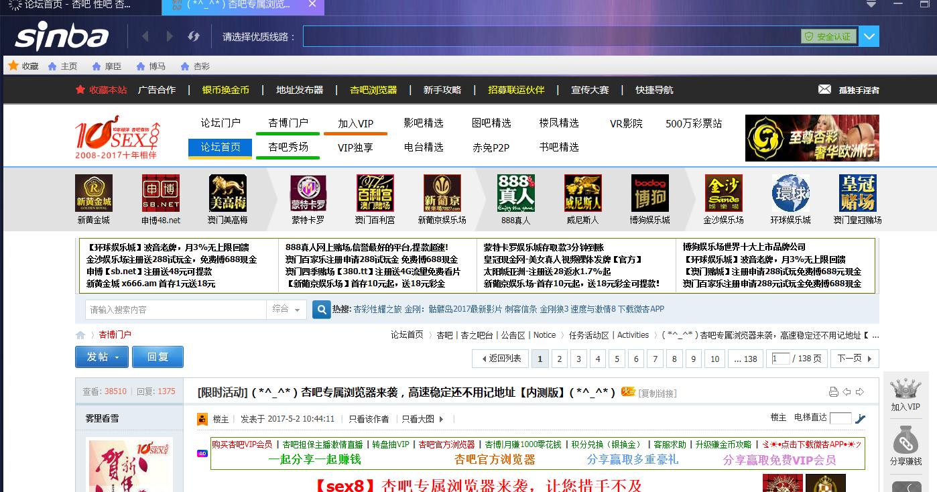
Task: Click the 电梯直达 floor jump input
Action: 840,418
